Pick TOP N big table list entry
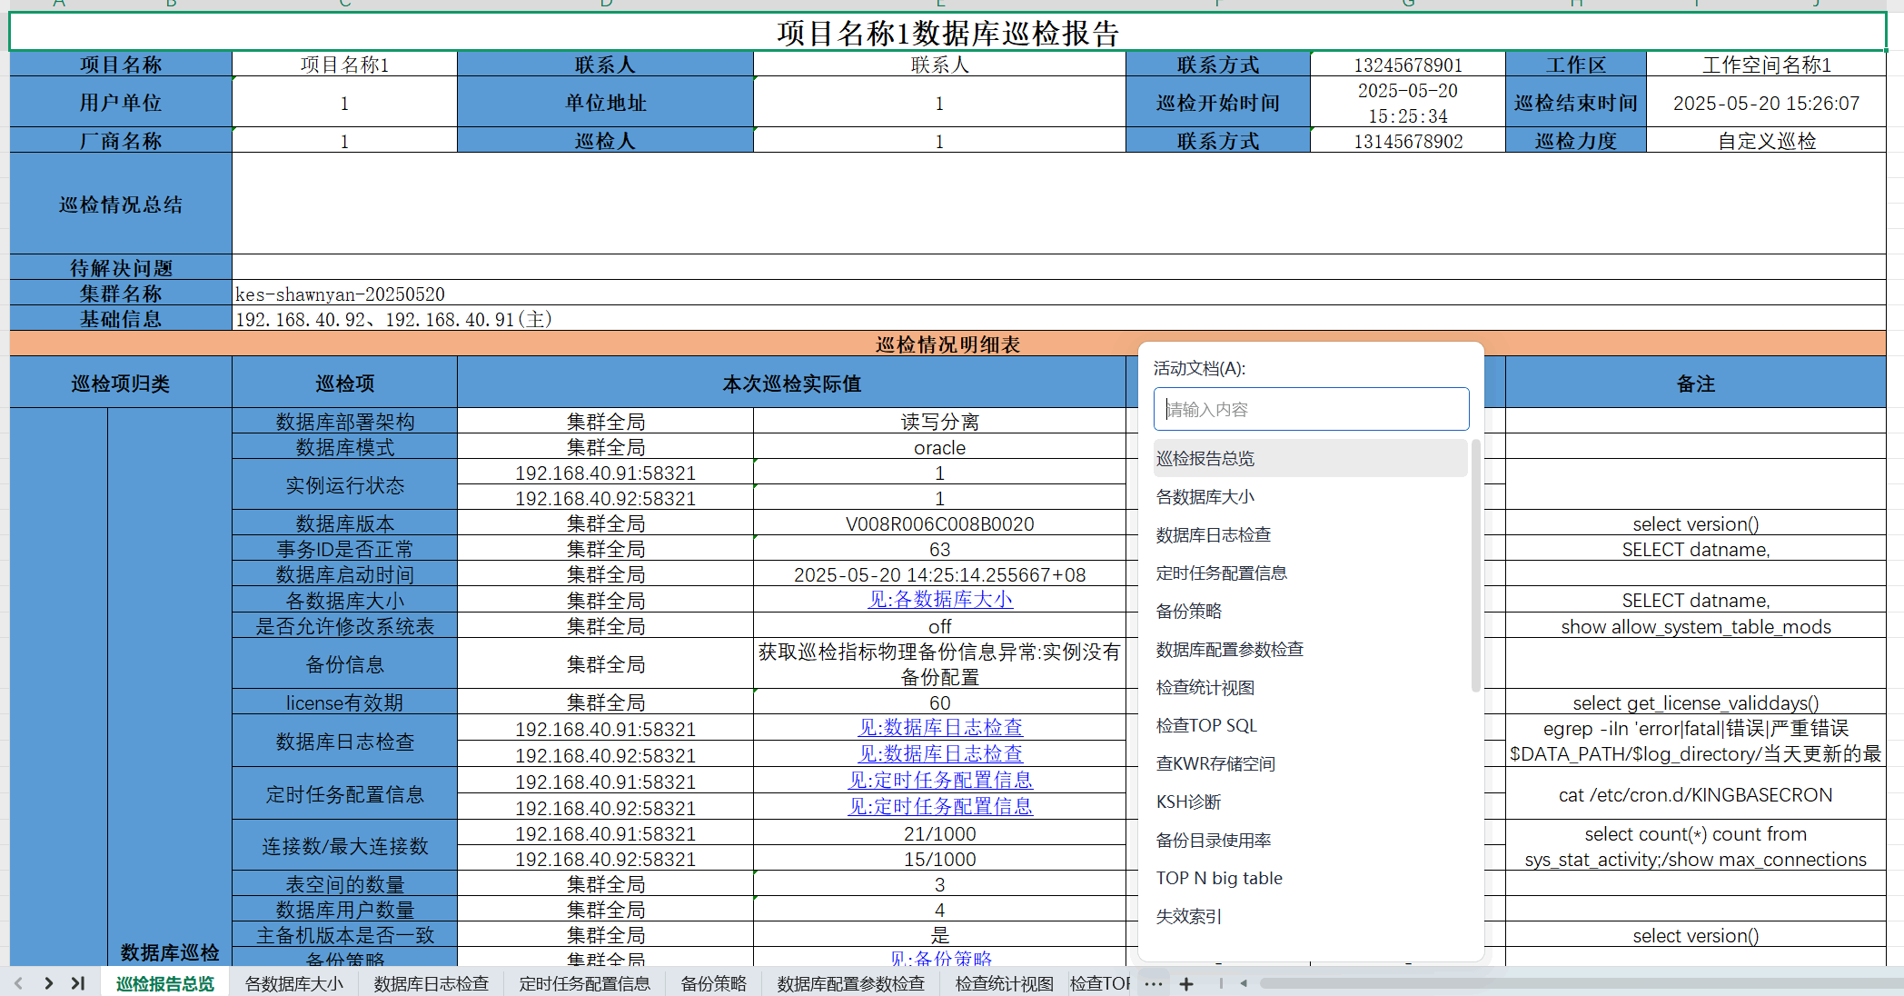Screen dimensions: 1904x996 1219,879
